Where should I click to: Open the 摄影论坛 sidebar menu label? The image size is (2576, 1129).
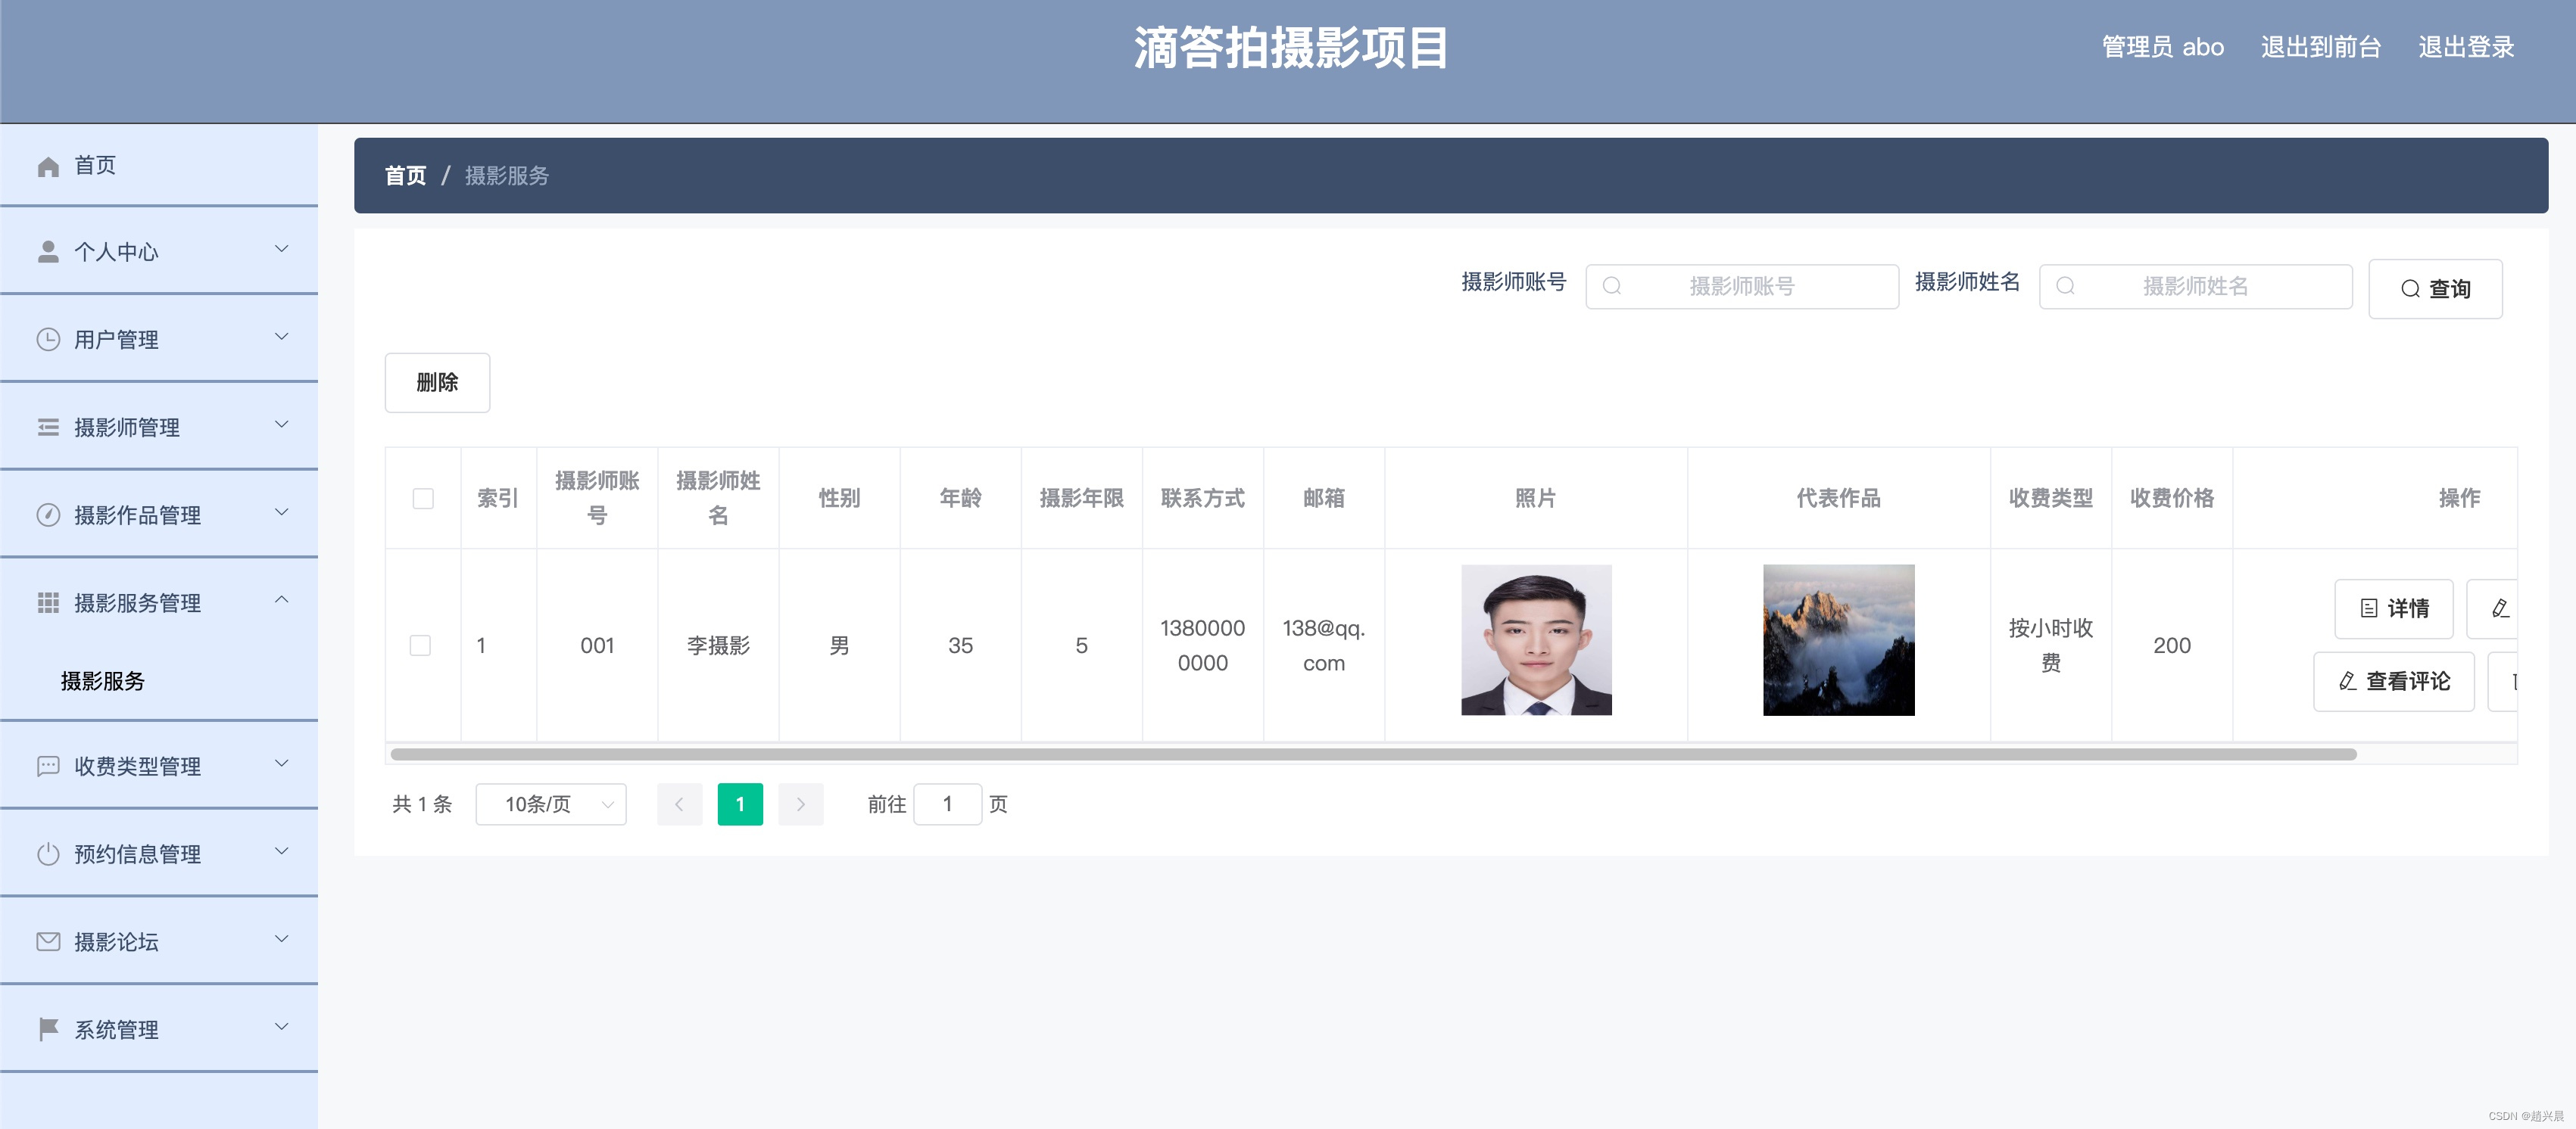(116, 942)
